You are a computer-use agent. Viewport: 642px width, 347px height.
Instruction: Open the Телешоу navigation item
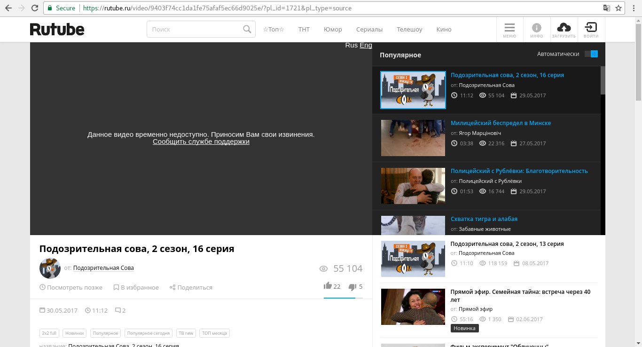pos(409,29)
